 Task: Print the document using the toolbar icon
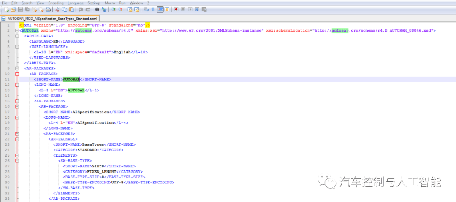[x=48, y=9]
